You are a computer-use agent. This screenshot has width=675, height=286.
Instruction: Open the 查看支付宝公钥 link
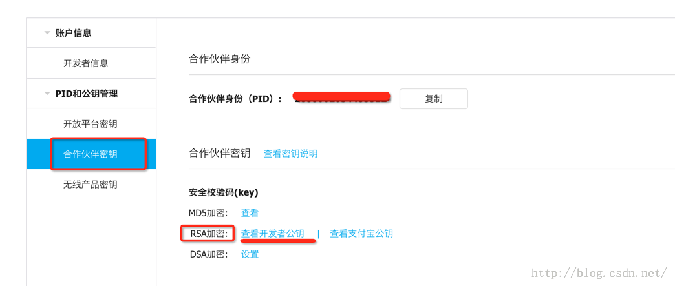(x=361, y=234)
